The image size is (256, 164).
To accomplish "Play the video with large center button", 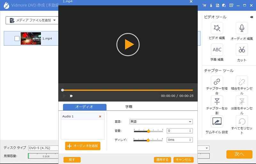I will pos(128,44).
